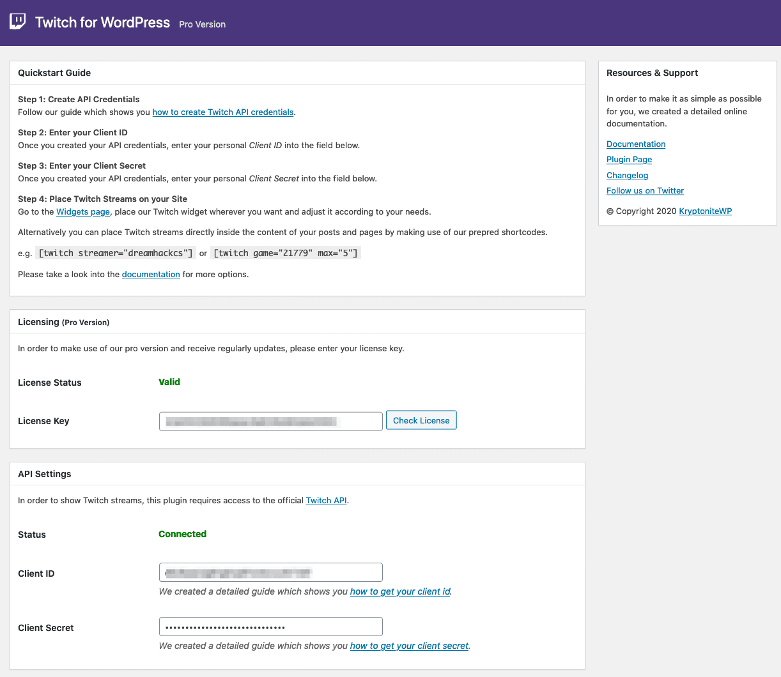Screen dimensions: 781x677
Task: Click the Pro Version header label
Action: coord(203,24)
